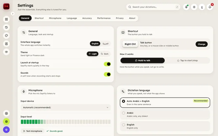Open the dashboard grid icon in sidebar
The width and height of the screenshot is (218, 136).
pos(6,19)
